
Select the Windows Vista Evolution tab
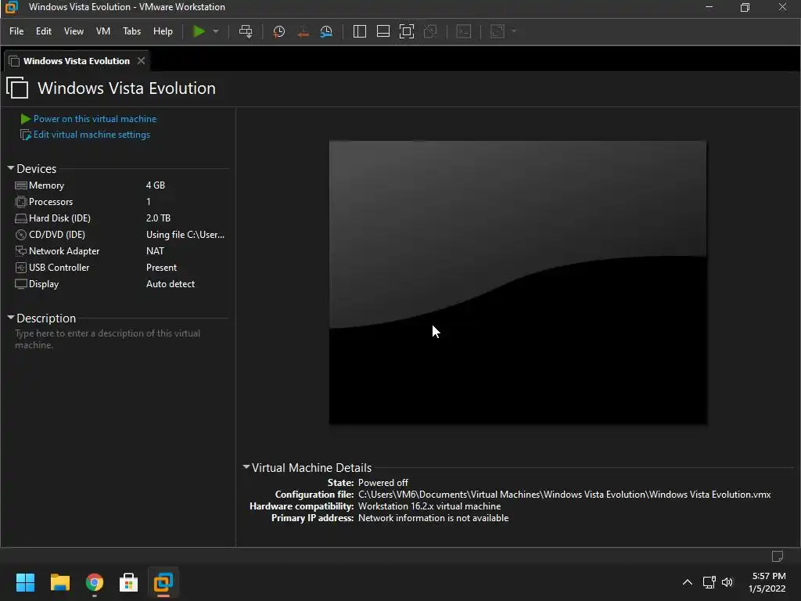pyautogui.click(x=77, y=61)
